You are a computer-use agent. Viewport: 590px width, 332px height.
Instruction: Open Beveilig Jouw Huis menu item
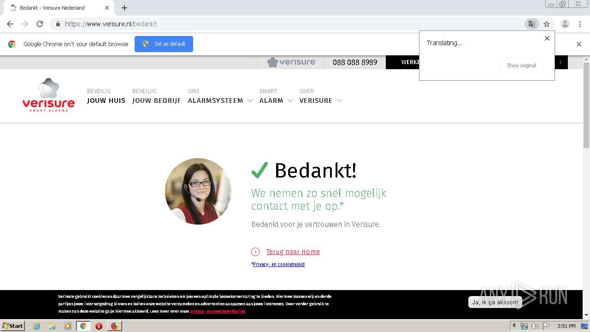point(106,96)
